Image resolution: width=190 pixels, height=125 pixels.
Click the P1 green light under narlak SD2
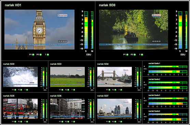(15, 90)
